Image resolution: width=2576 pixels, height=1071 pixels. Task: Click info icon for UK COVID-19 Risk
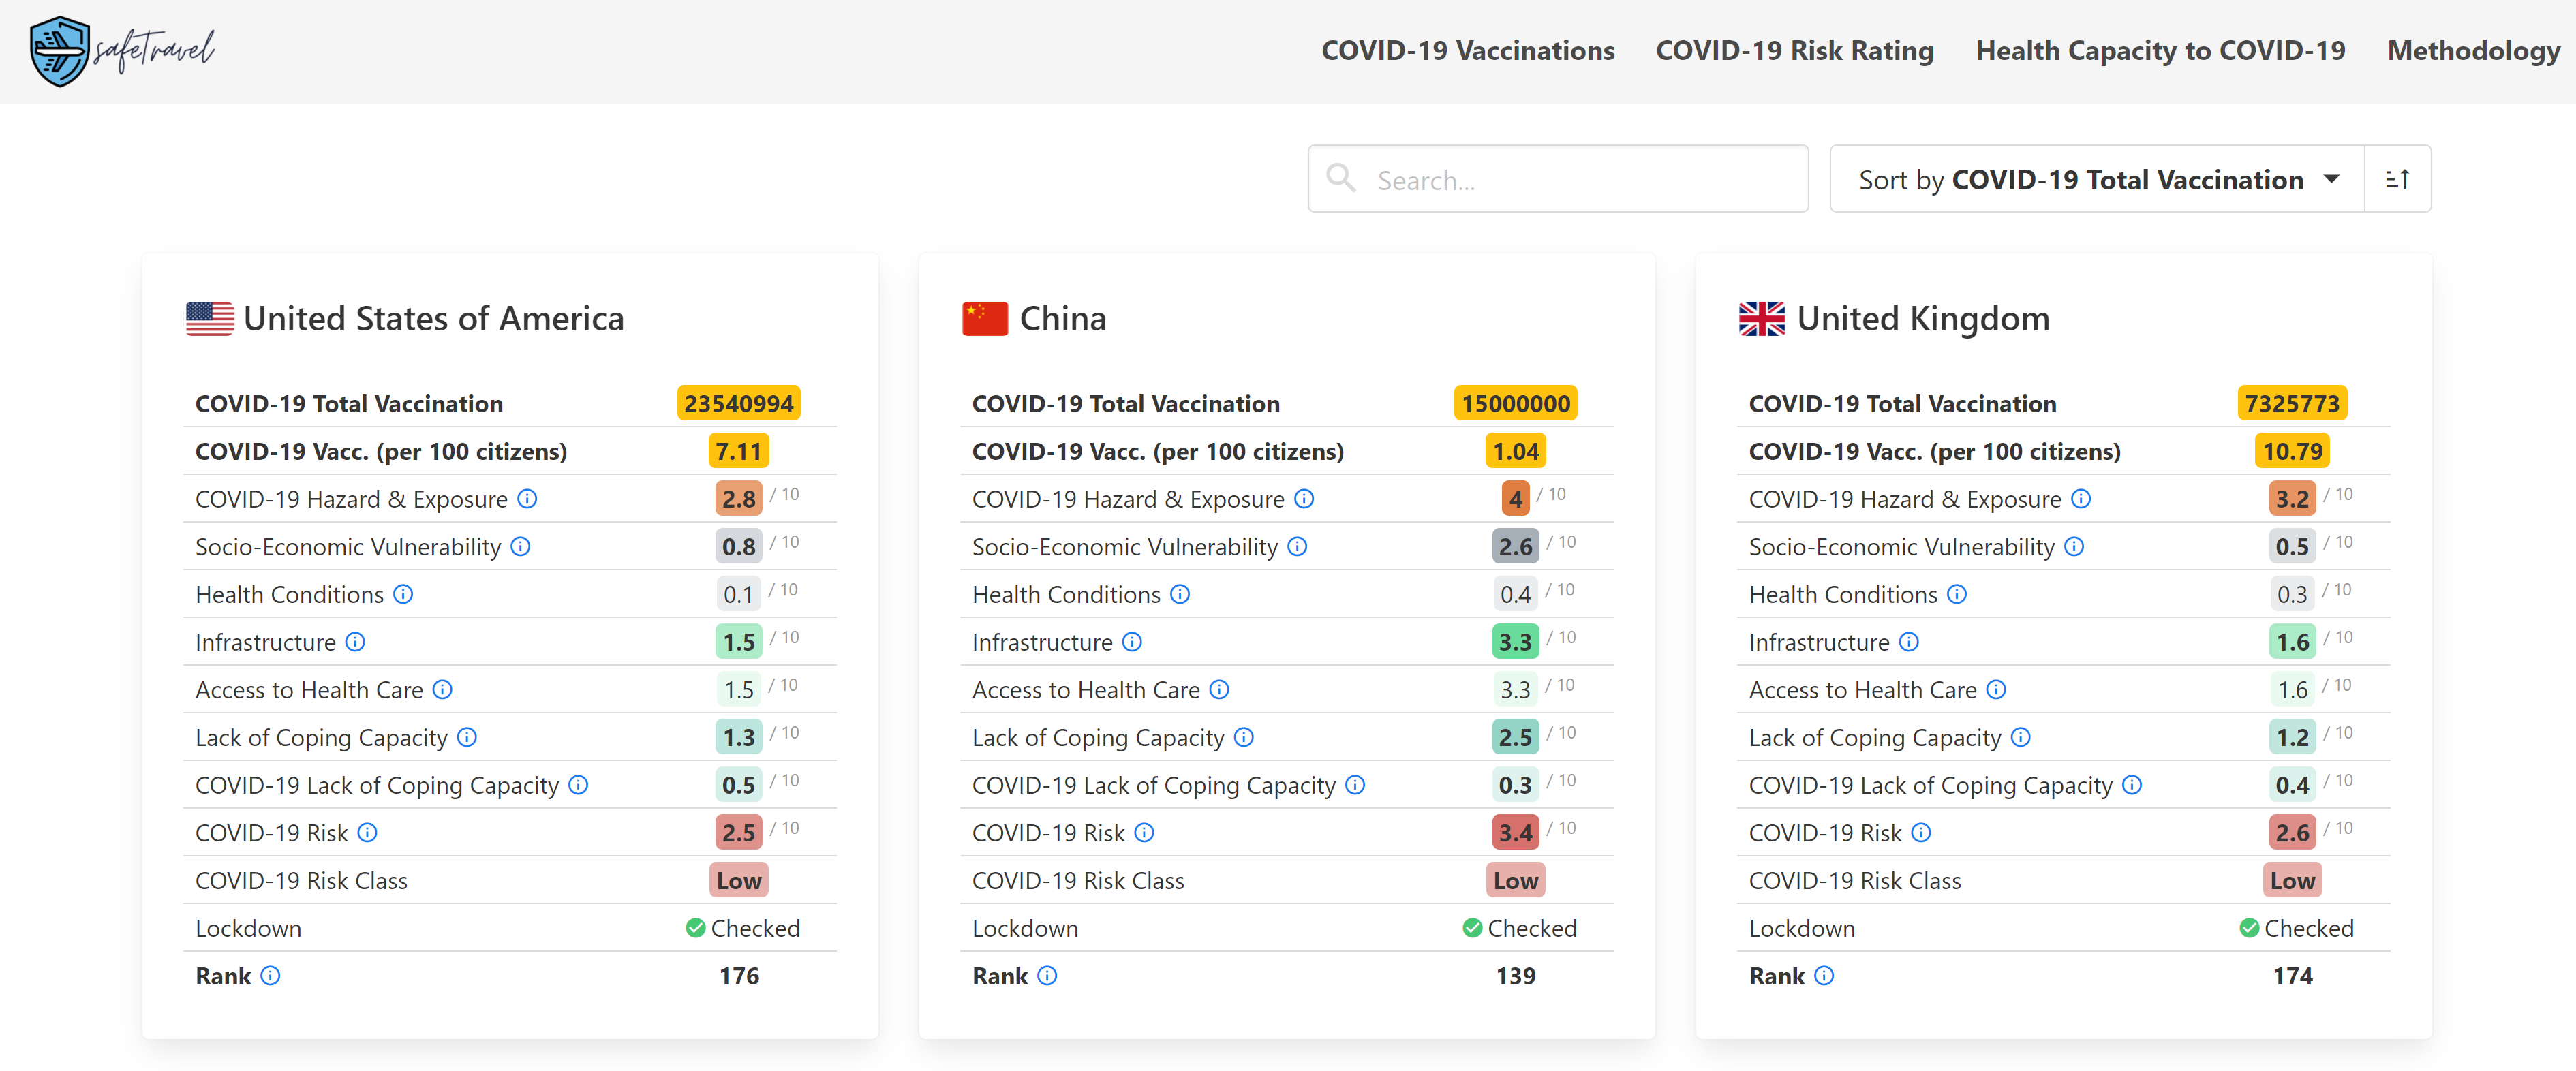click(x=1921, y=832)
